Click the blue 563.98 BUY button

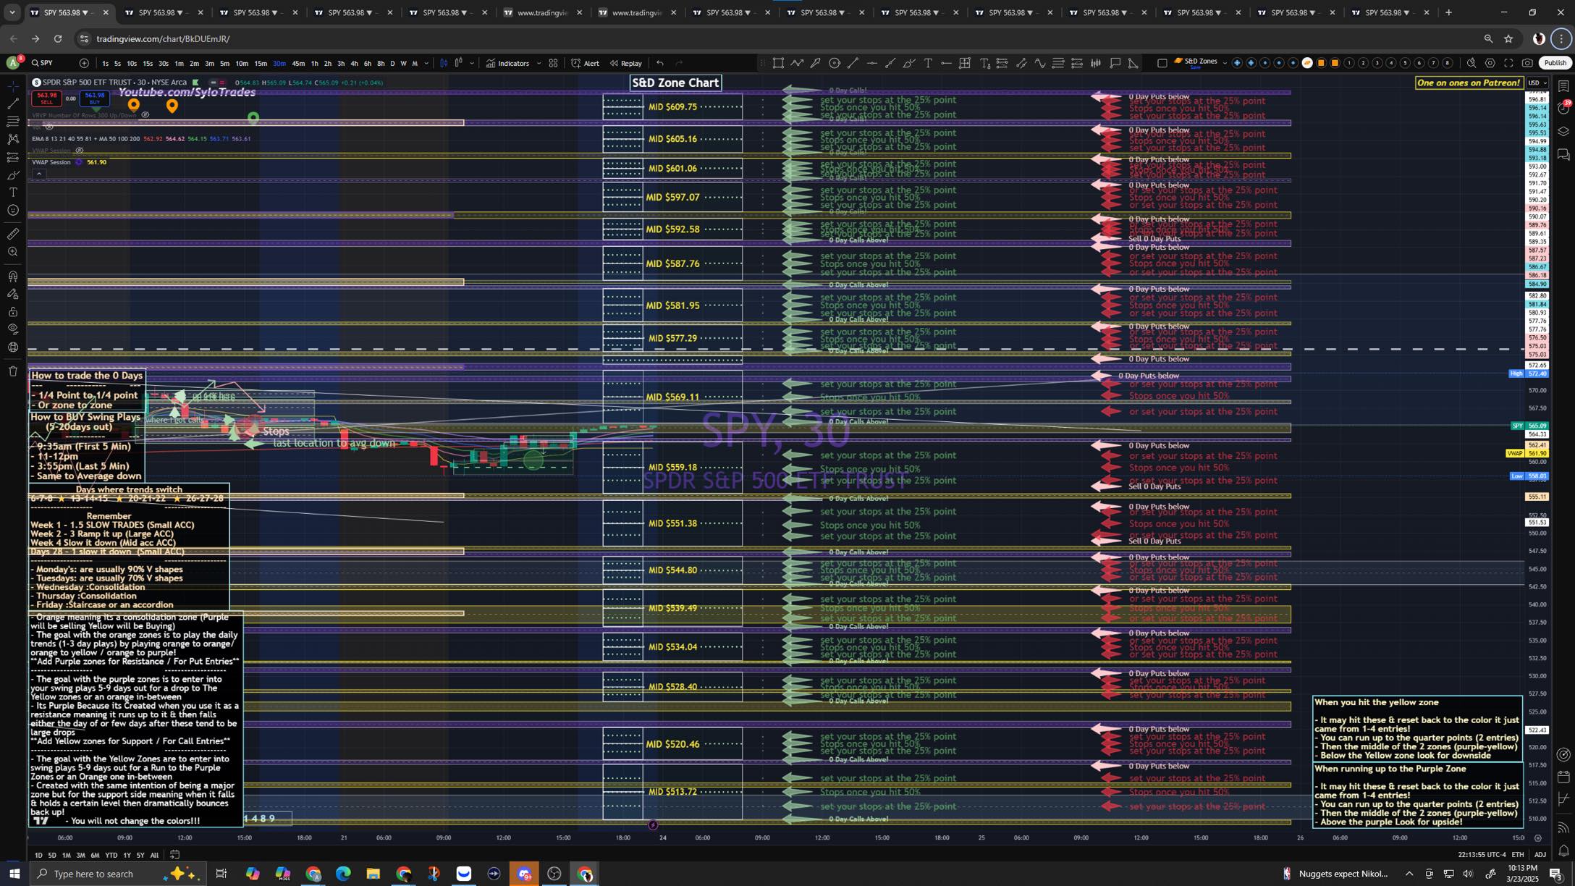[x=94, y=98]
